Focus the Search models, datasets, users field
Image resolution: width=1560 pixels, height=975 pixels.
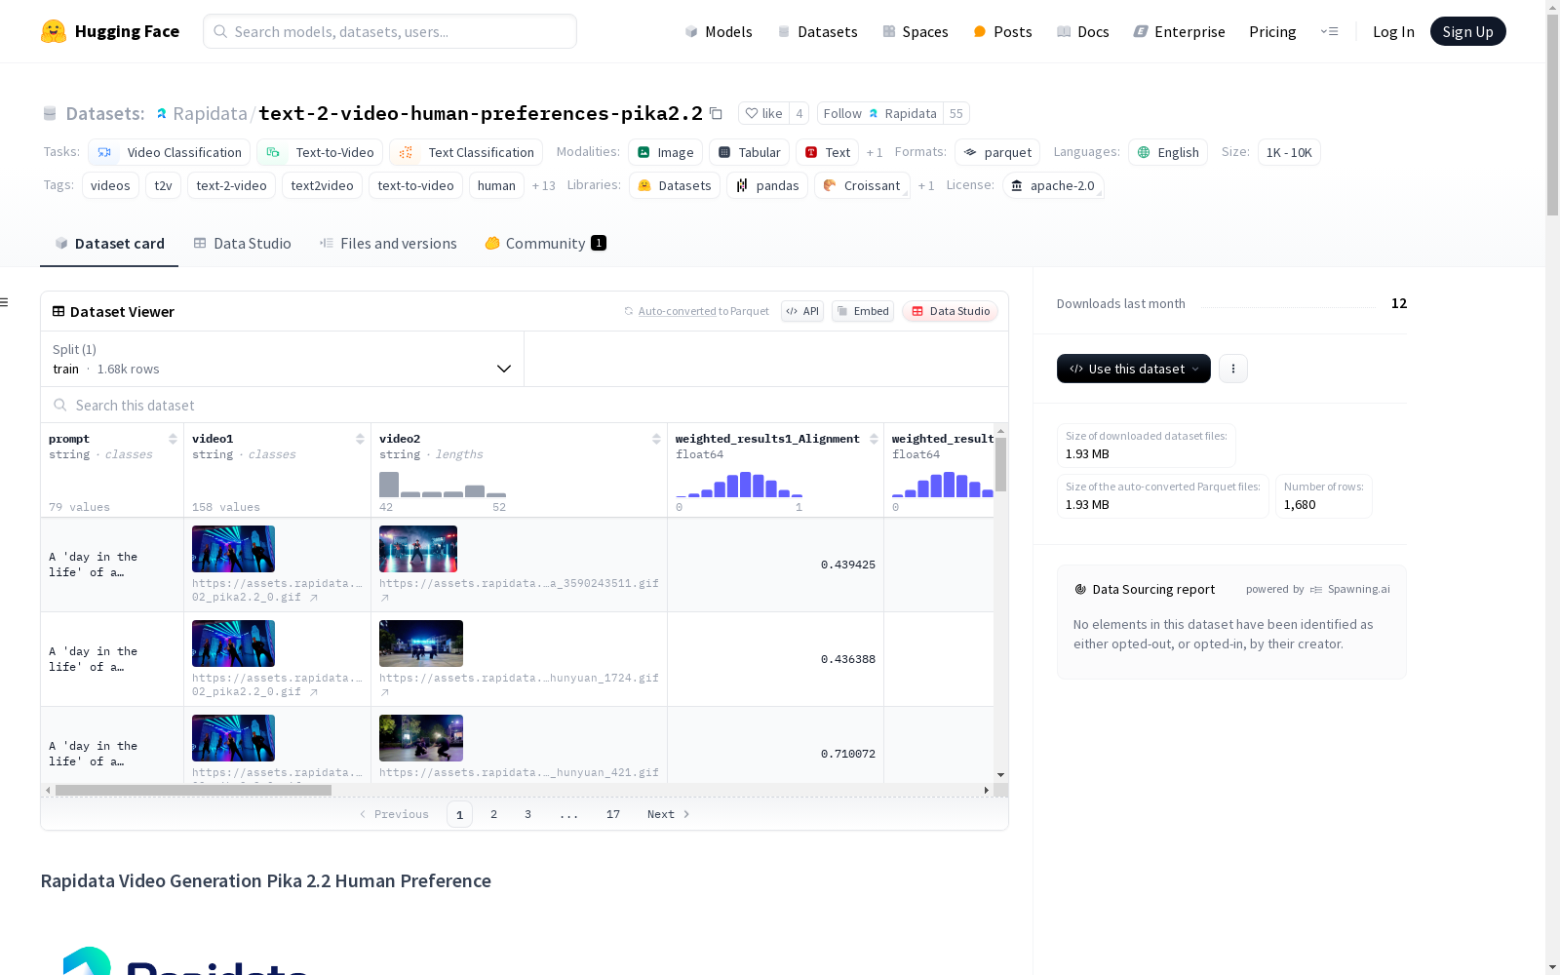pyautogui.click(x=390, y=31)
